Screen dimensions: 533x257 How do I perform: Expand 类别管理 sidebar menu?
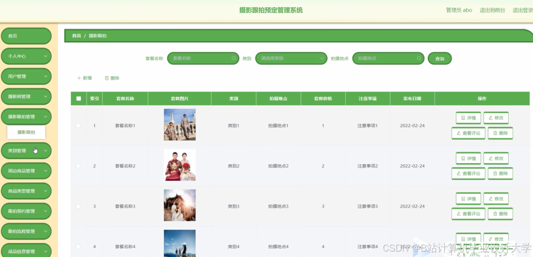[x=26, y=150]
